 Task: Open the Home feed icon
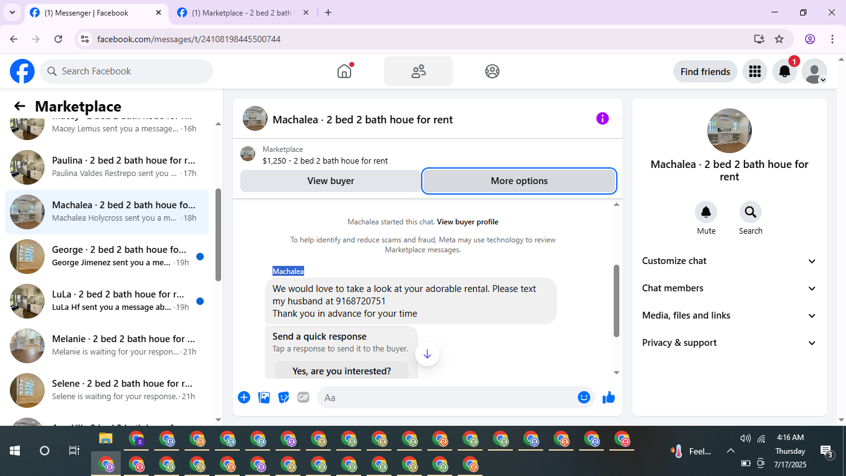coord(344,71)
